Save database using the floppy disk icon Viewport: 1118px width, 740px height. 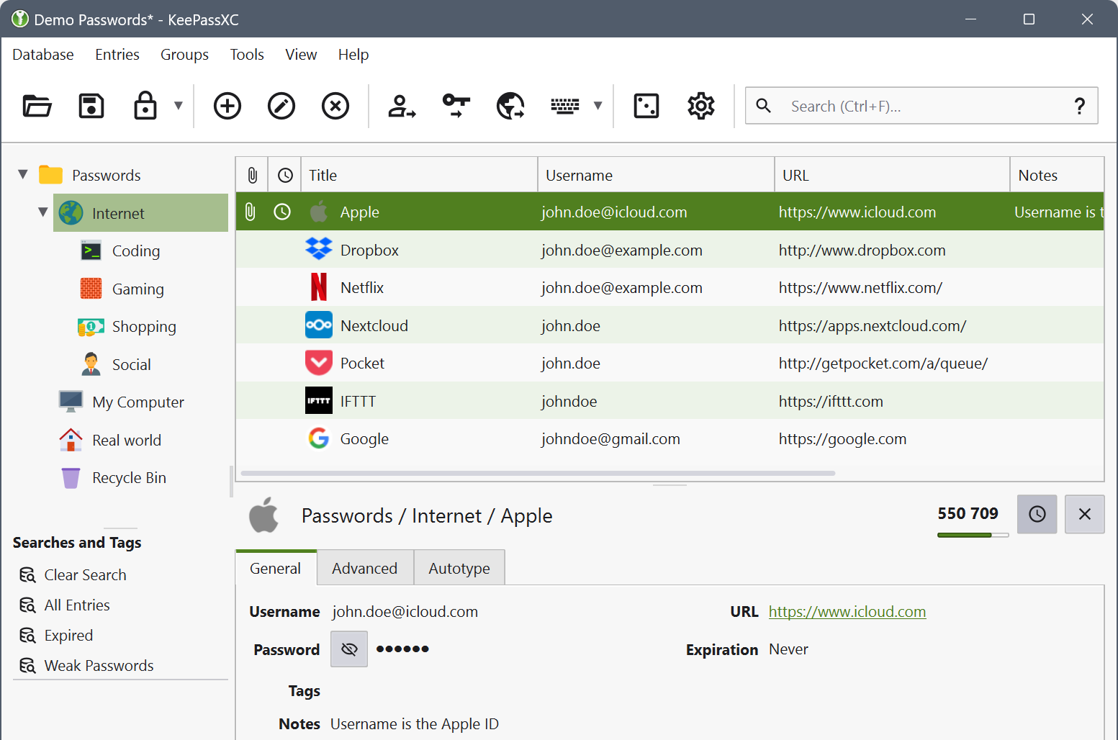point(91,106)
